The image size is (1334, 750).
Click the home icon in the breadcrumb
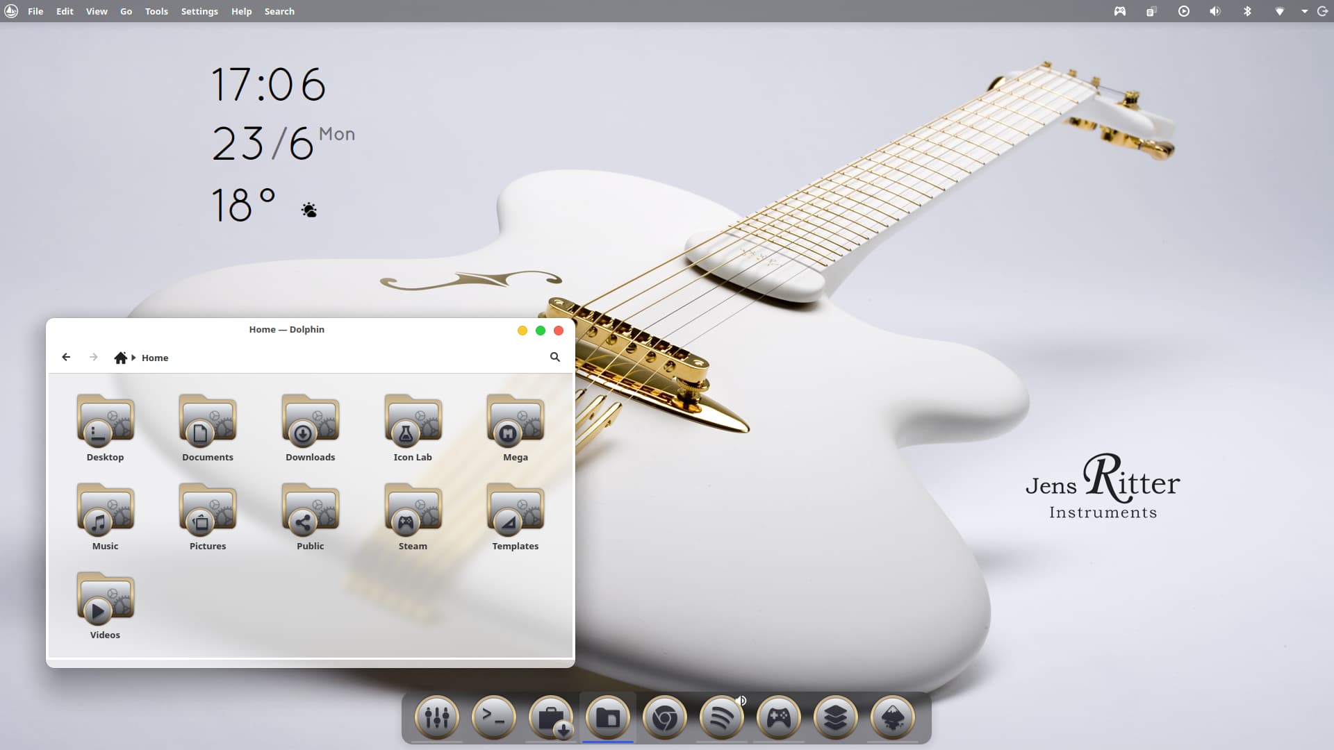(120, 358)
